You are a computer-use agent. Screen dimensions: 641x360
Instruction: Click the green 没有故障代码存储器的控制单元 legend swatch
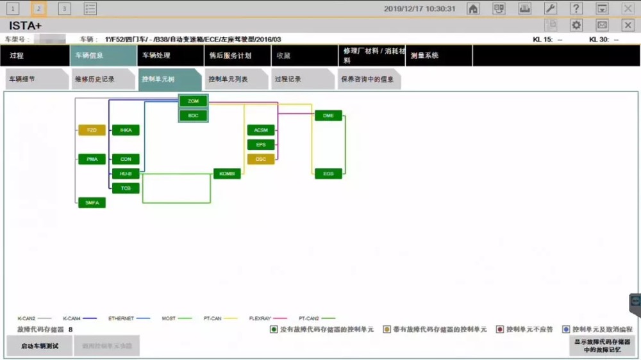pyautogui.click(x=274, y=329)
